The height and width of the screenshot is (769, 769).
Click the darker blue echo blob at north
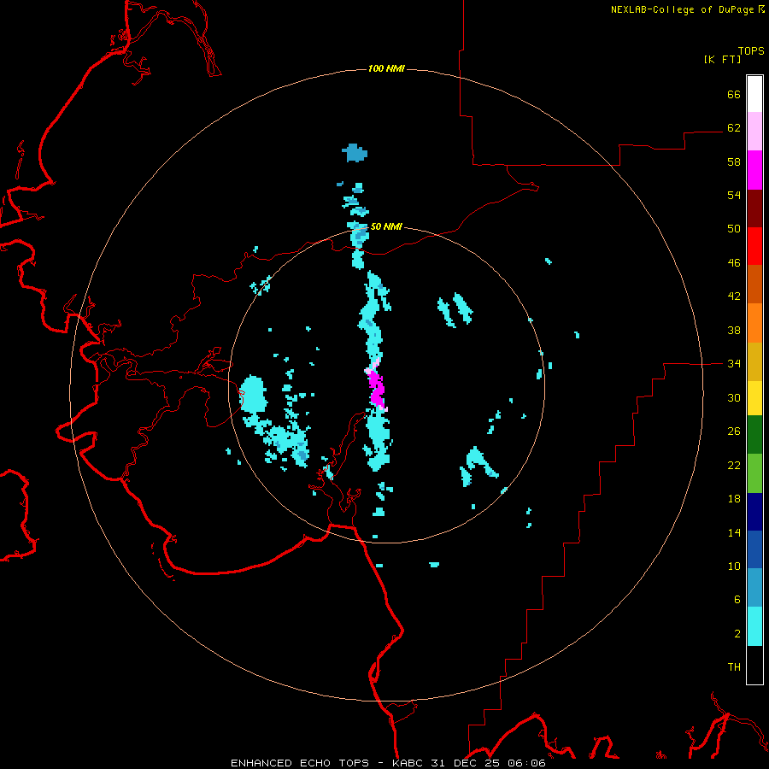click(x=354, y=153)
